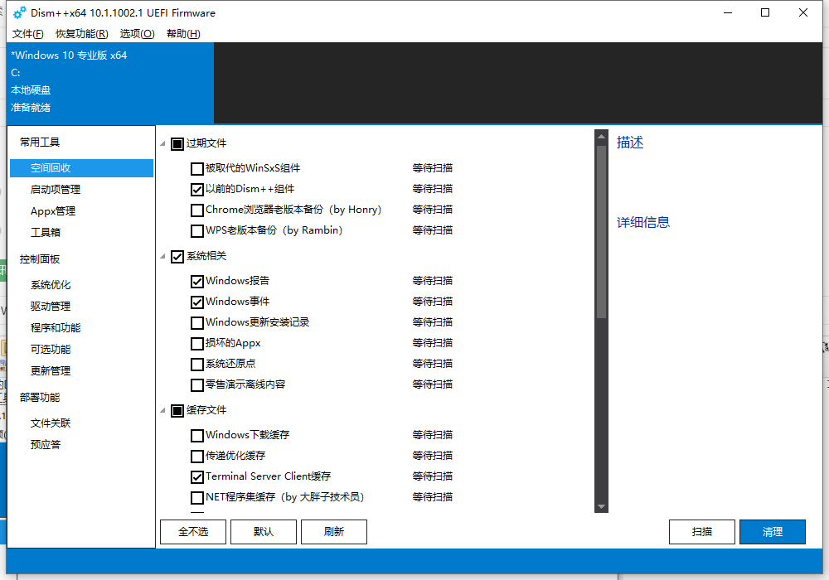Click the 清理 button
The width and height of the screenshot is (829, 580).
pyautogui.click(x=773, y=532)
